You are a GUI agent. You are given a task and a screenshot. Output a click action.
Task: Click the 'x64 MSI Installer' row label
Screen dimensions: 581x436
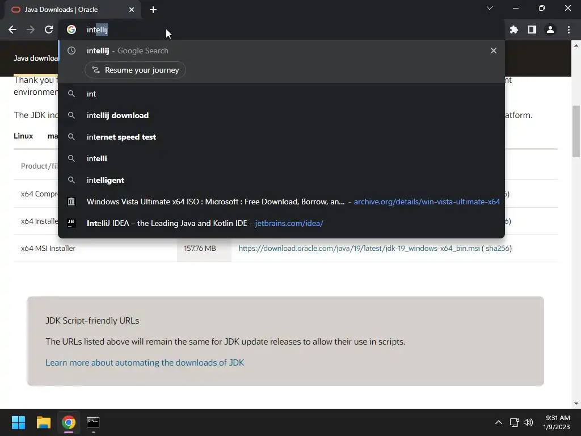pos(48,249)
